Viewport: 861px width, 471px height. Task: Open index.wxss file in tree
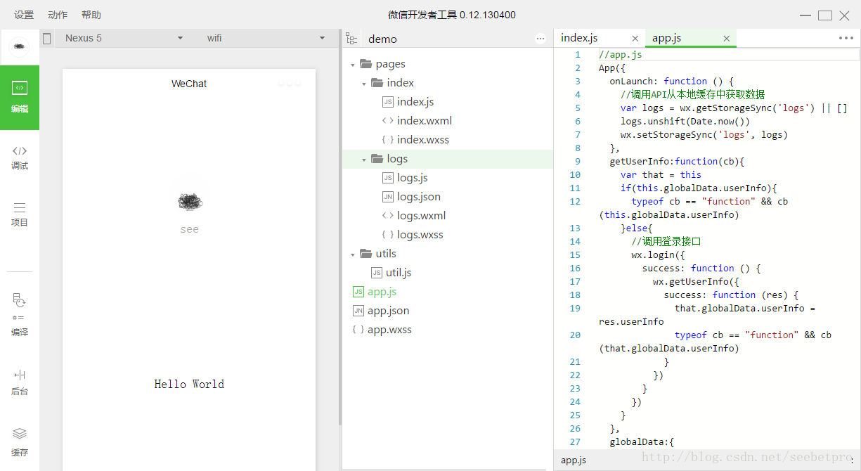tap(415, 140)
